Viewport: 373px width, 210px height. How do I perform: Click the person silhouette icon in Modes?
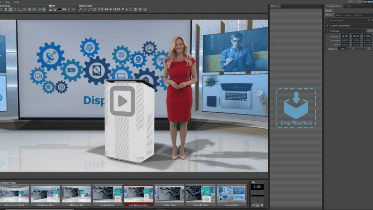[69, 9]
